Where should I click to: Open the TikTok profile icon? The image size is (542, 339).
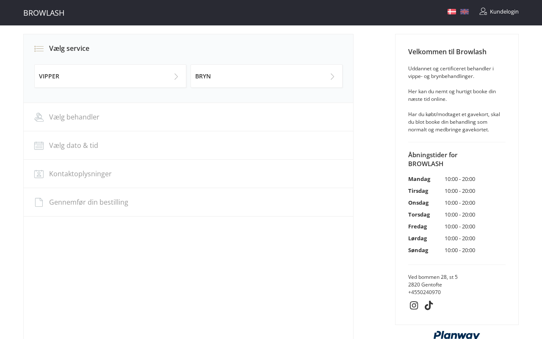tap(429, 306)
